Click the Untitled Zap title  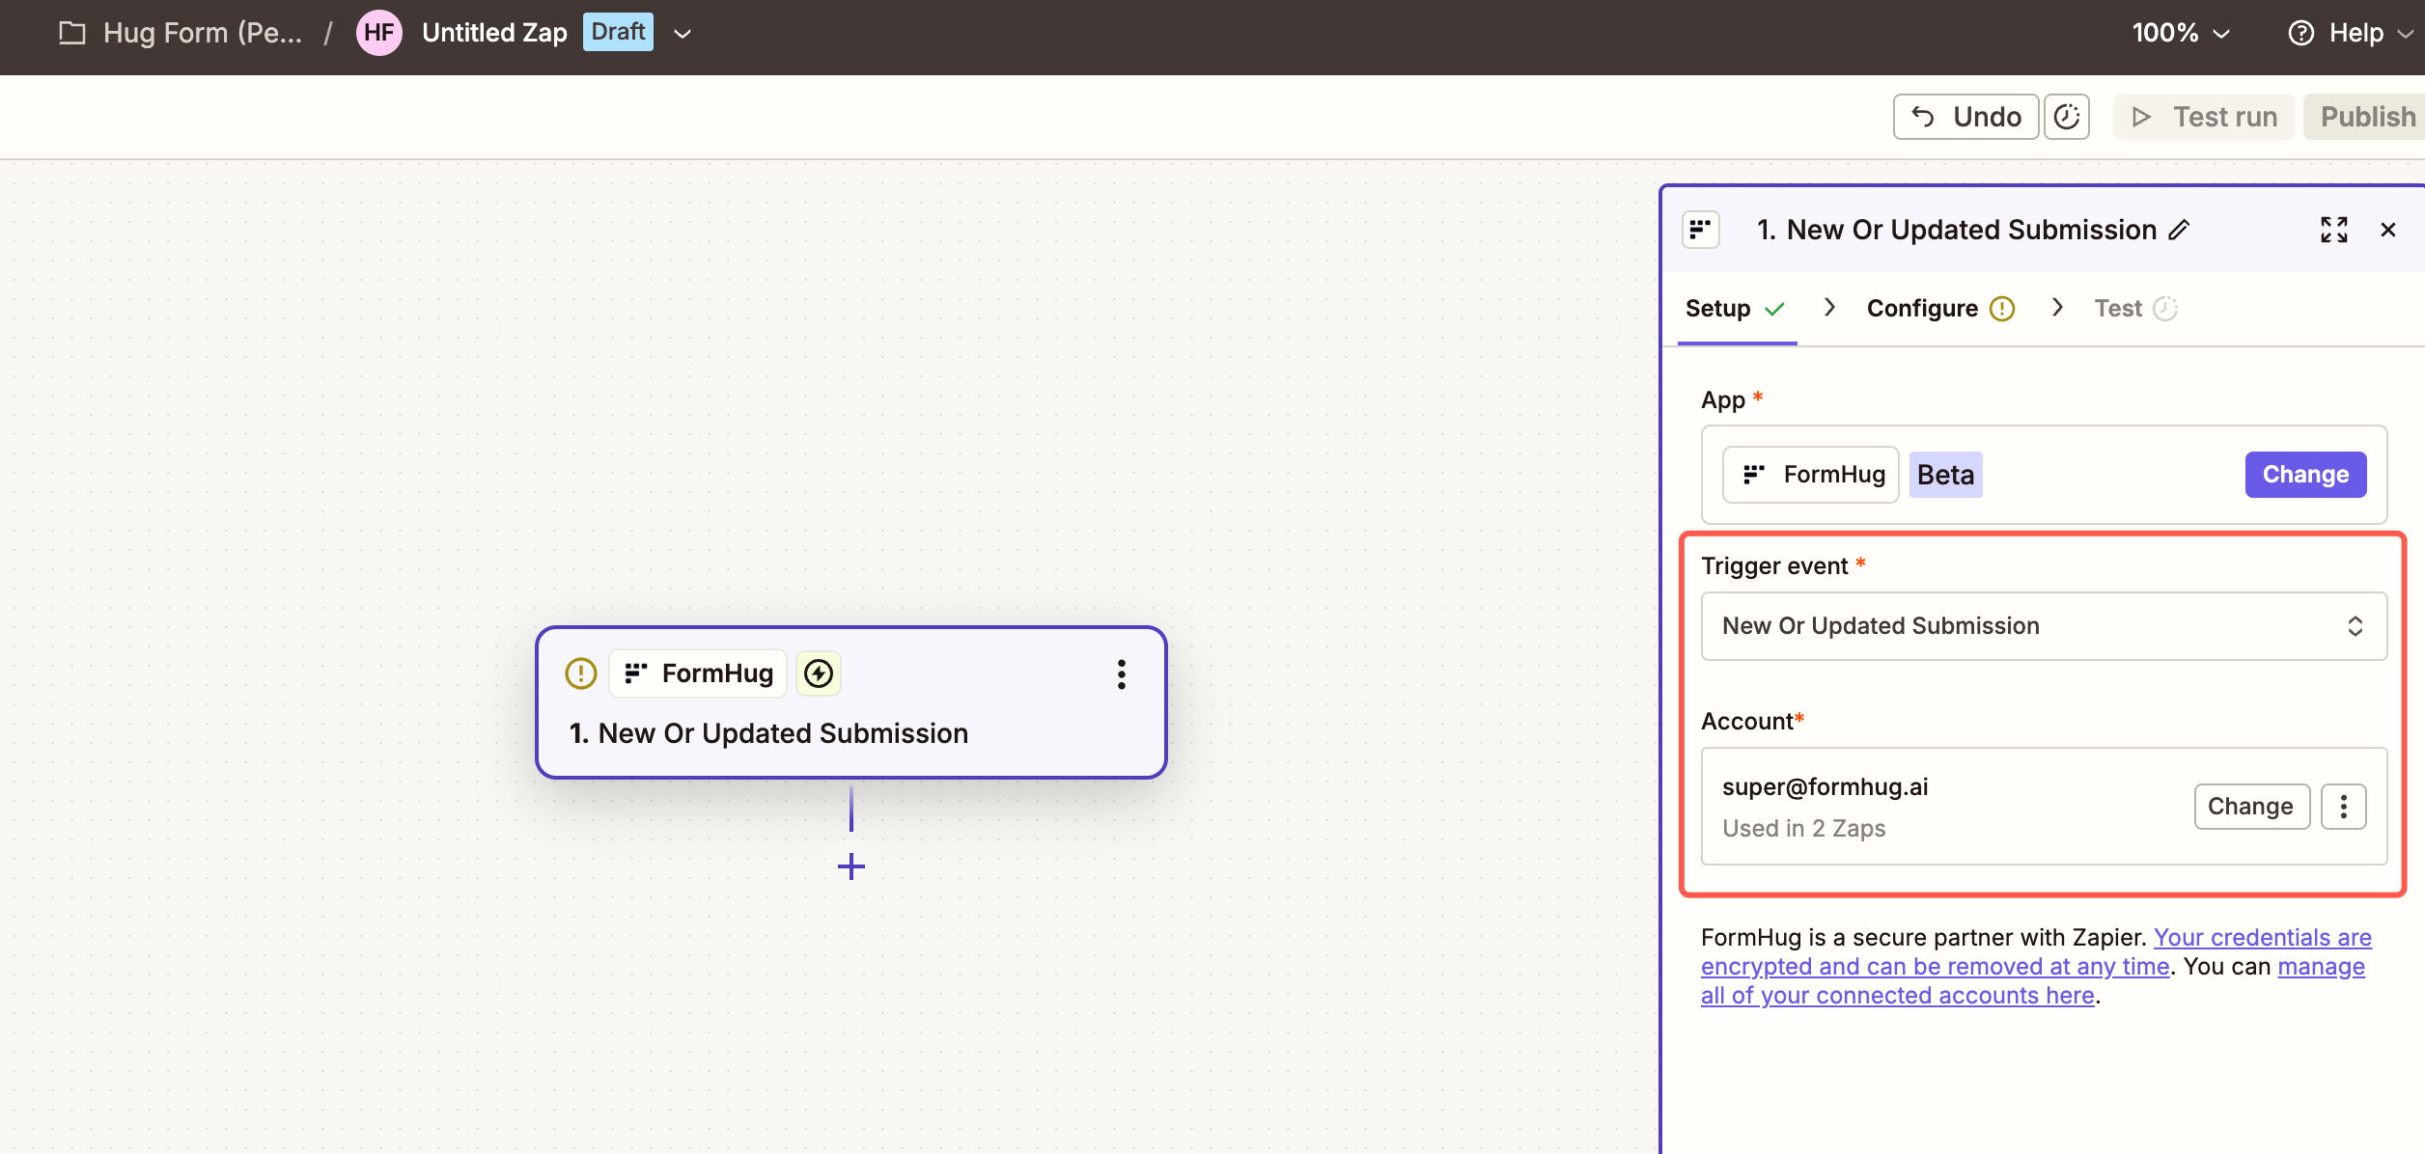pyautogui.click(x=494, y=33)
